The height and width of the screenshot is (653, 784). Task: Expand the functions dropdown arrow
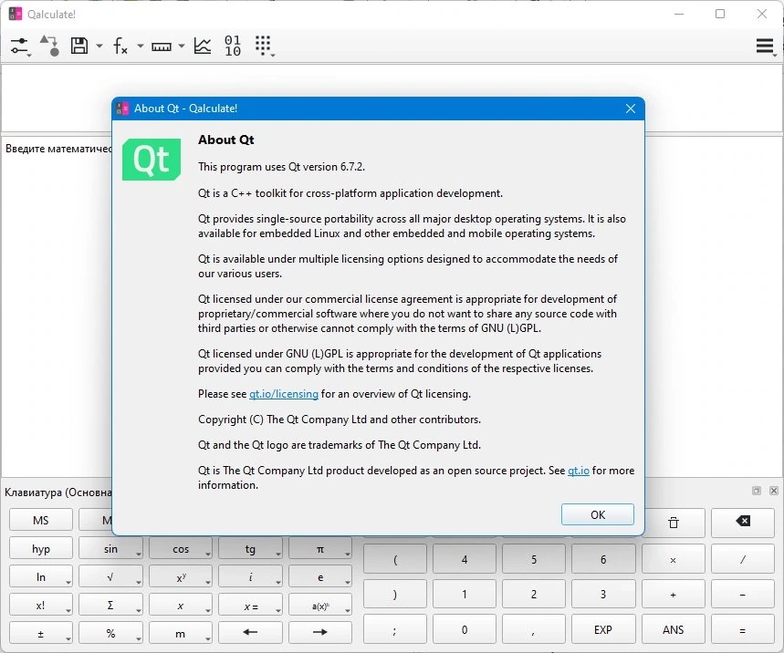pyautogui.click(x=140, y=46)
